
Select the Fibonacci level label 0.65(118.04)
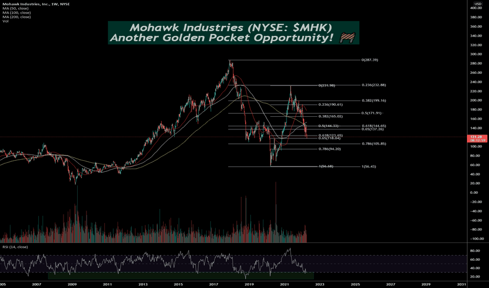pyautogui.click(x=329, y=138)
